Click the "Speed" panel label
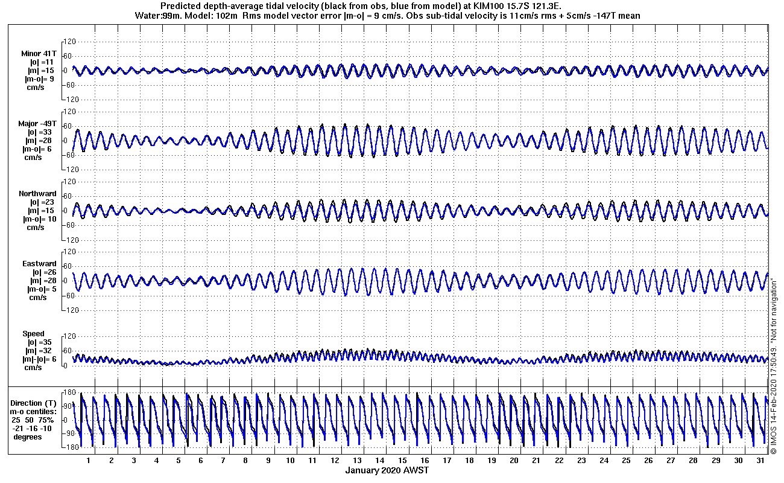The image size is (784, 483). tap(33, 334)
